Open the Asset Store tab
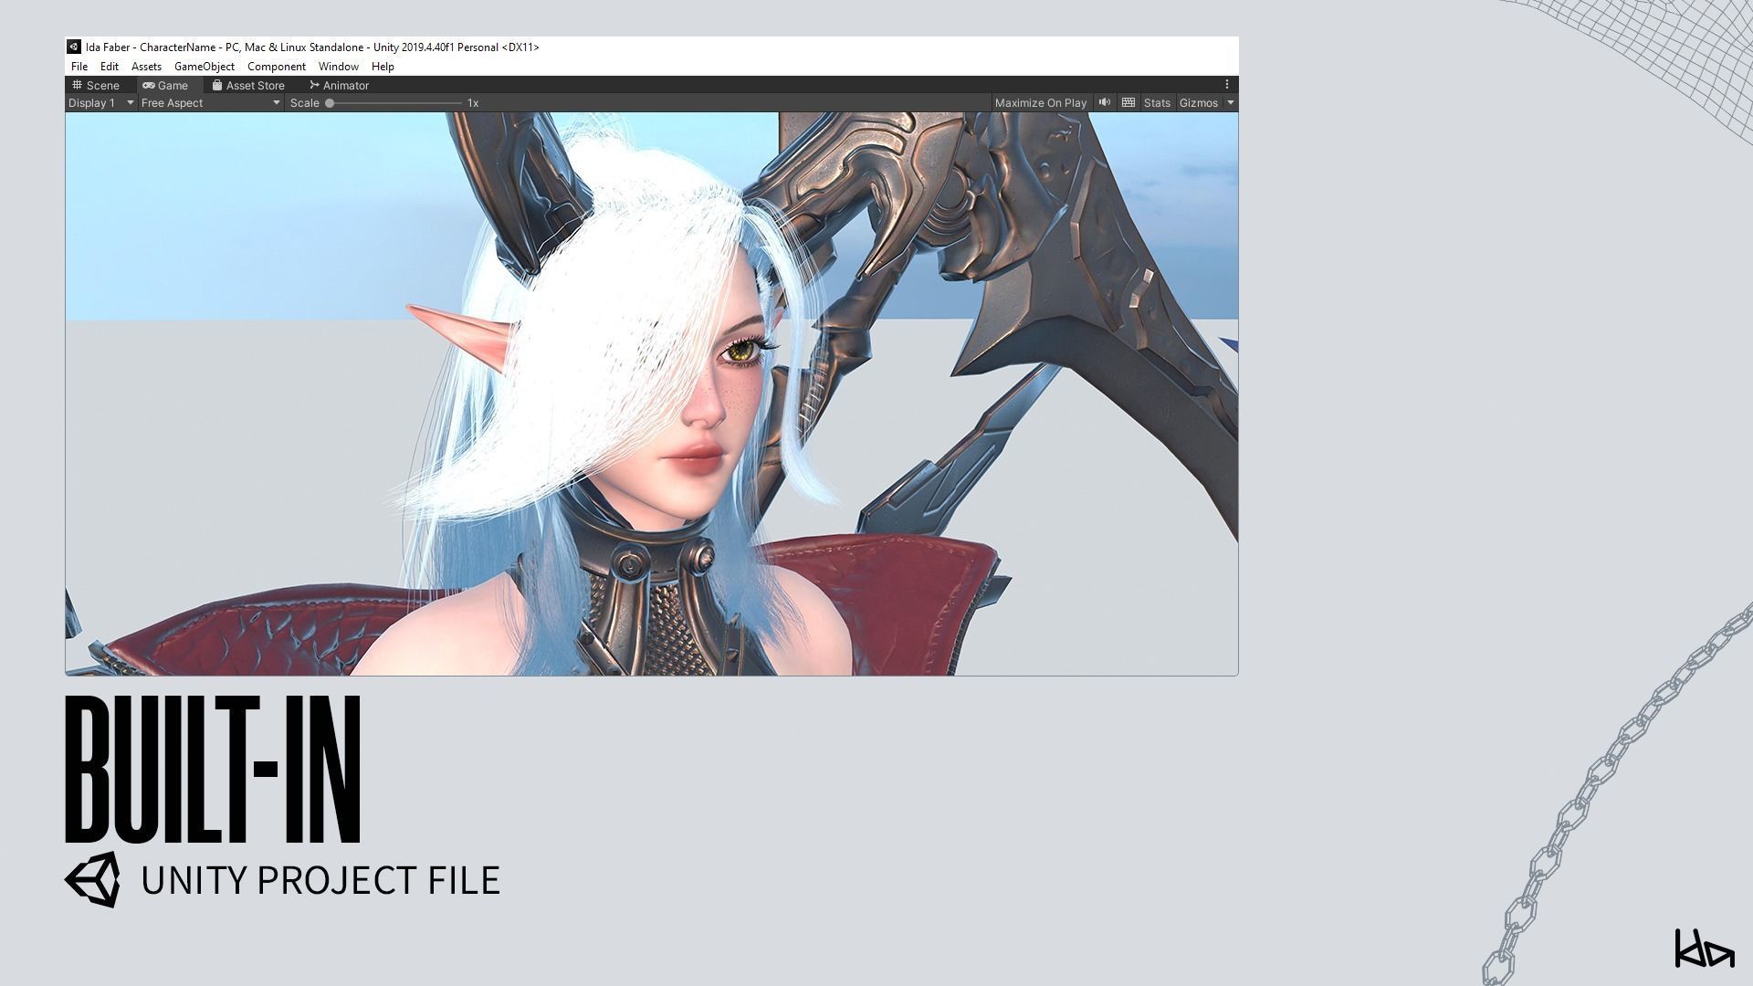The image size is (1753, 986). 248,85
